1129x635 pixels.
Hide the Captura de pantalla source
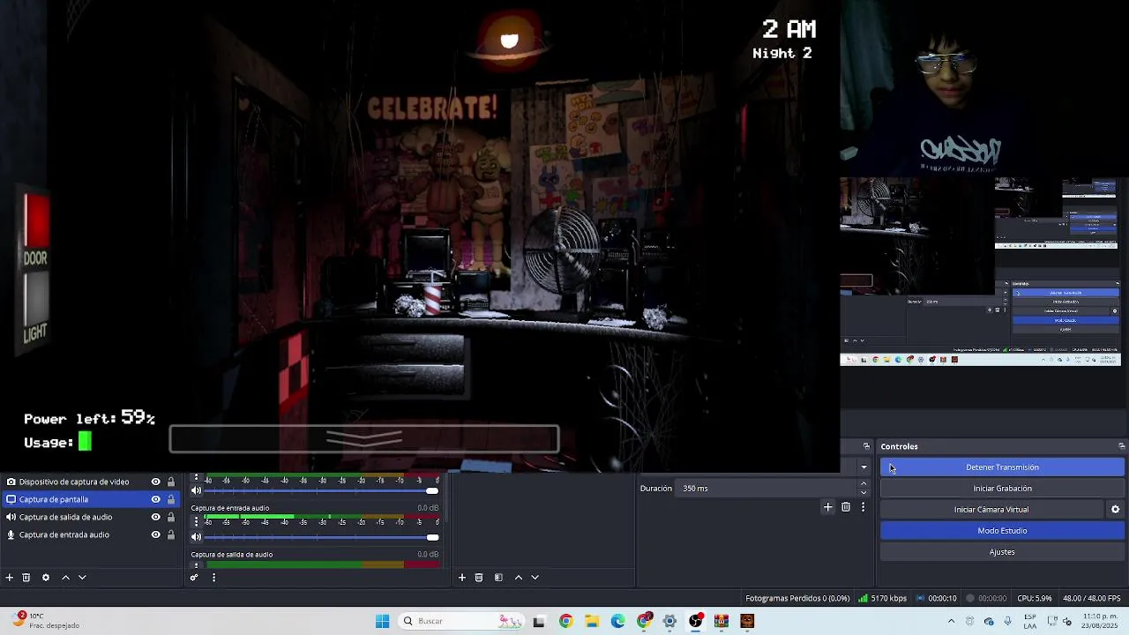[155, 499]
